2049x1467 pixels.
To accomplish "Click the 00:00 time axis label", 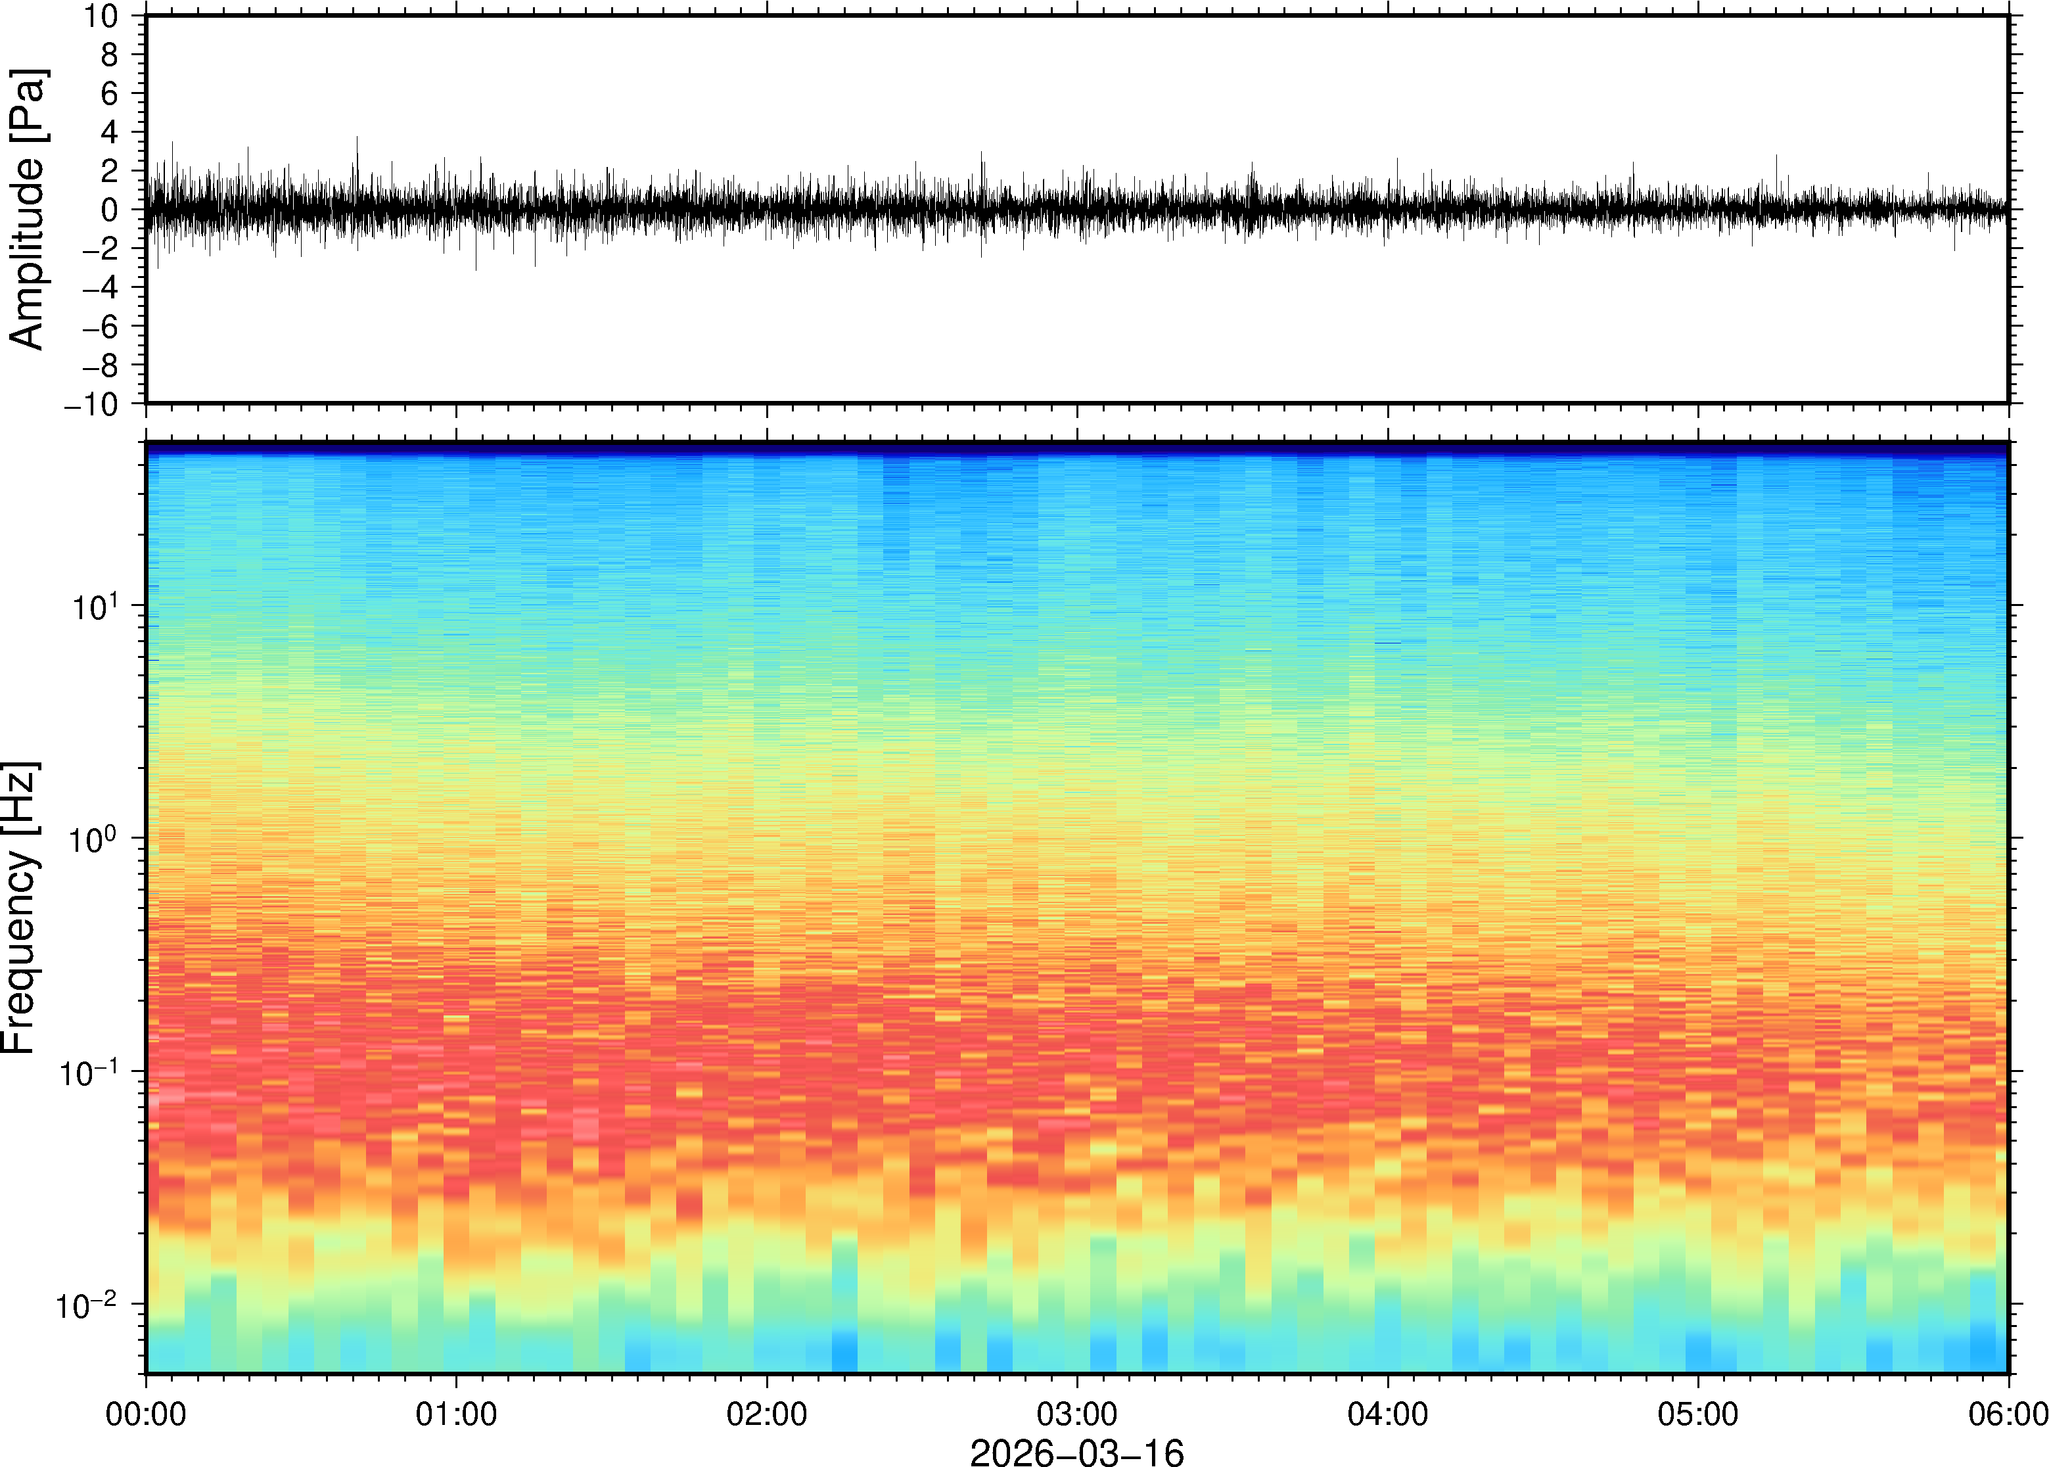I will tap(145, 1414).
